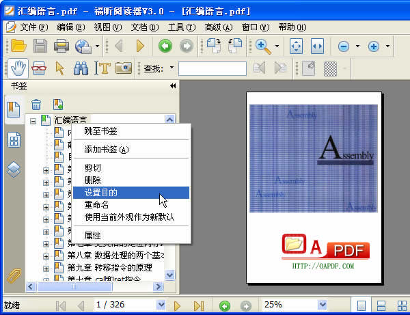Click the zoom out minus icon
The width and height of the screenshot is (410, 315).
coord(344,46)
